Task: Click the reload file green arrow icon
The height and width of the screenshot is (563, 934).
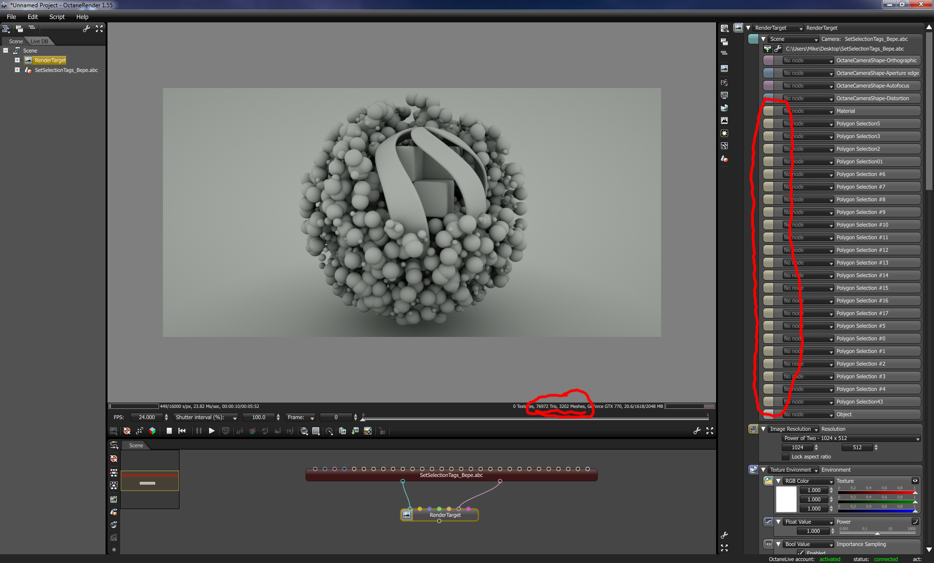Action: coord(768,49)
